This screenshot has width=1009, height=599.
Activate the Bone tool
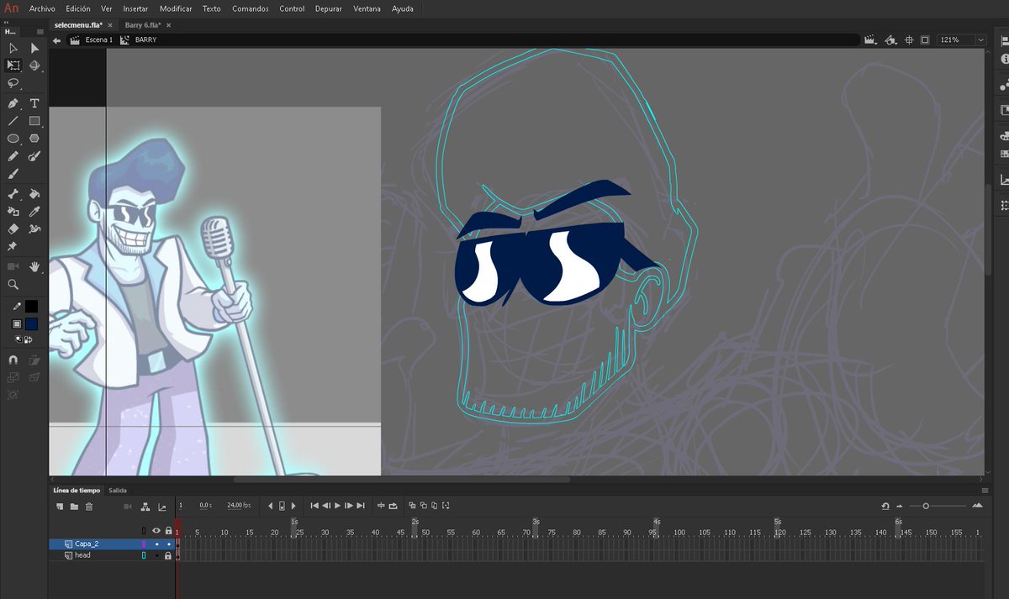(13, 194)
